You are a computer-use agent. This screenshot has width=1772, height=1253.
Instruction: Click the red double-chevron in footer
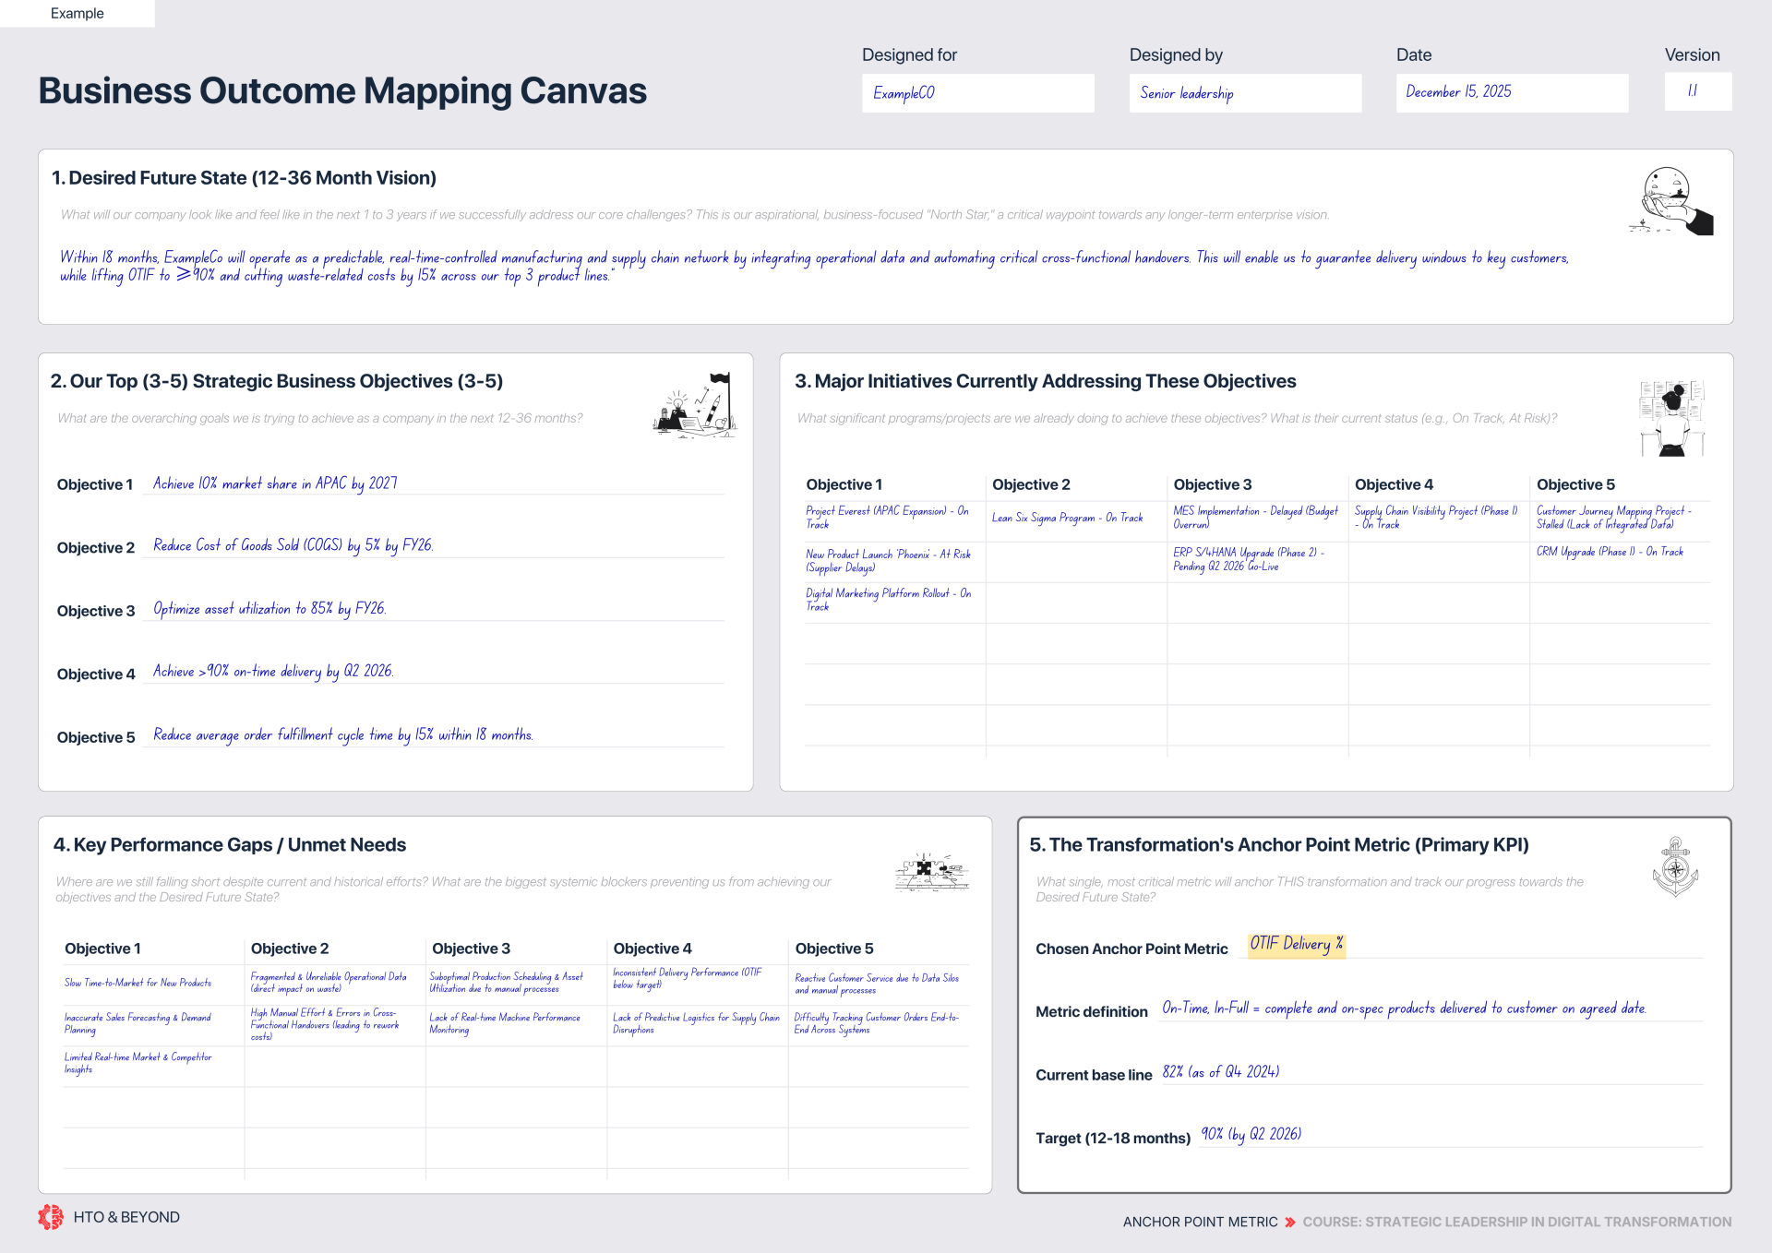point(1290,1222)
